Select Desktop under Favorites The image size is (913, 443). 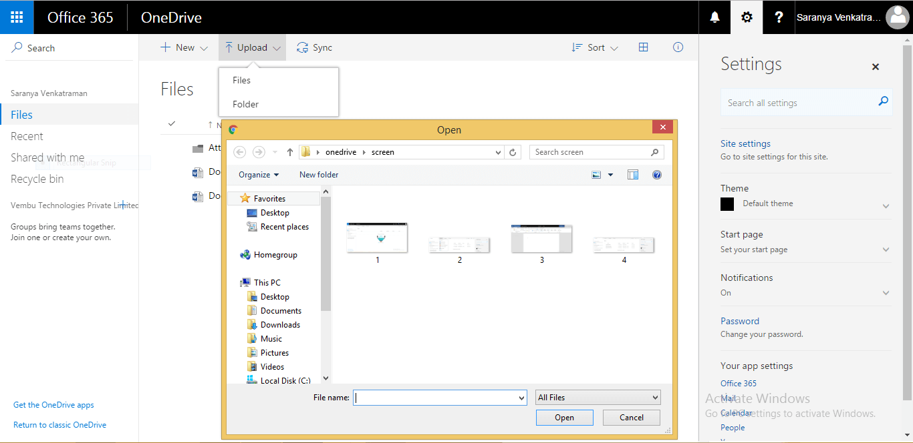[x=275, y=213]
